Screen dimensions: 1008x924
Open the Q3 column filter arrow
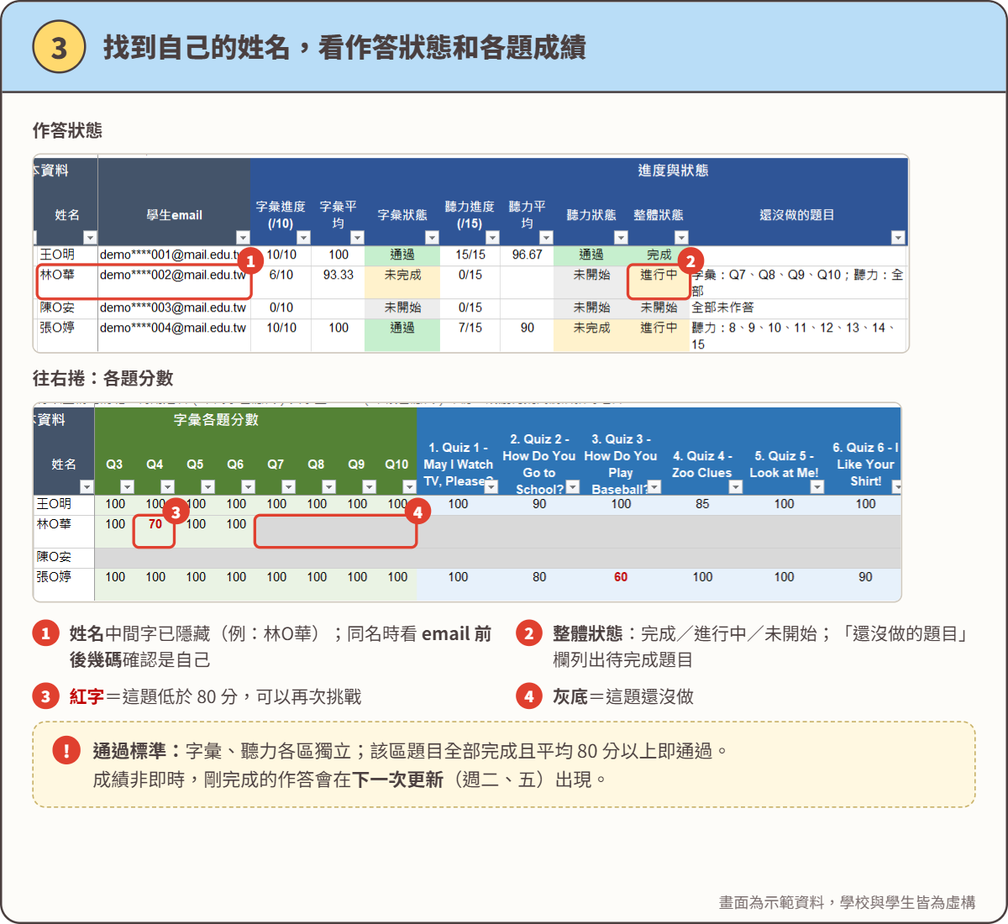pyautogui.click(x=127, y=487)
